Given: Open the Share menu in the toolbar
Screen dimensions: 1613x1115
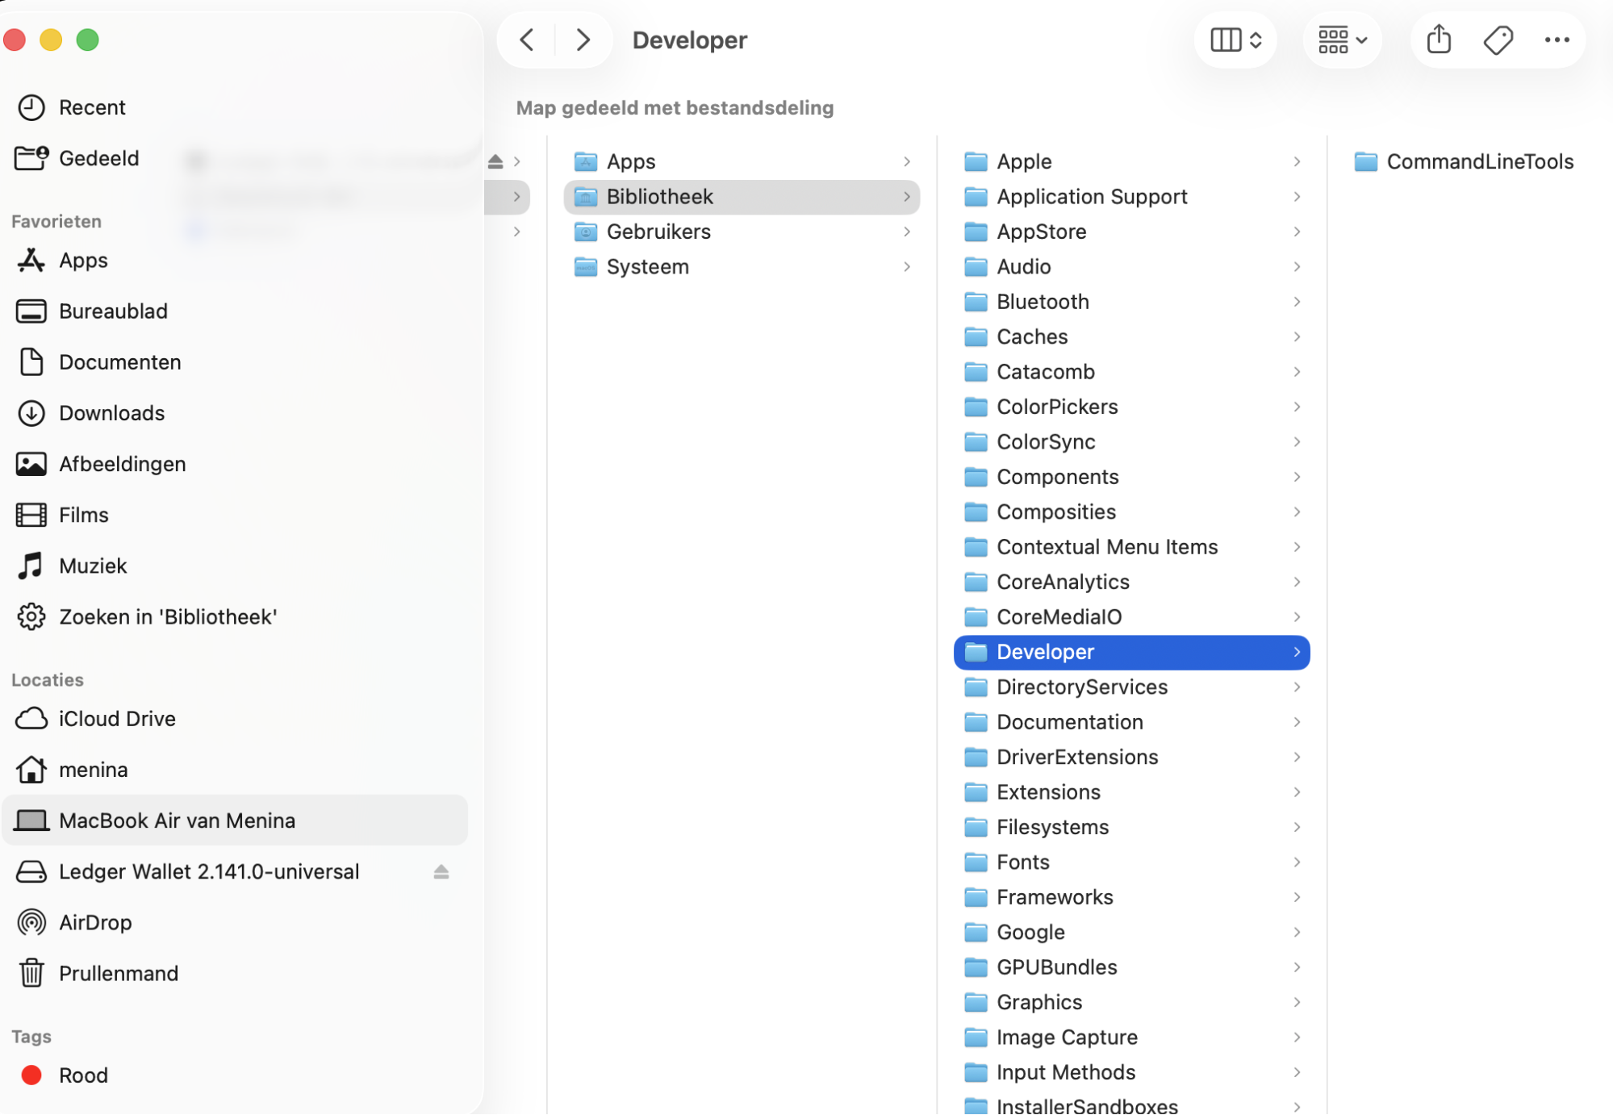Looking at the screenshot, I should pos(1439,40).
